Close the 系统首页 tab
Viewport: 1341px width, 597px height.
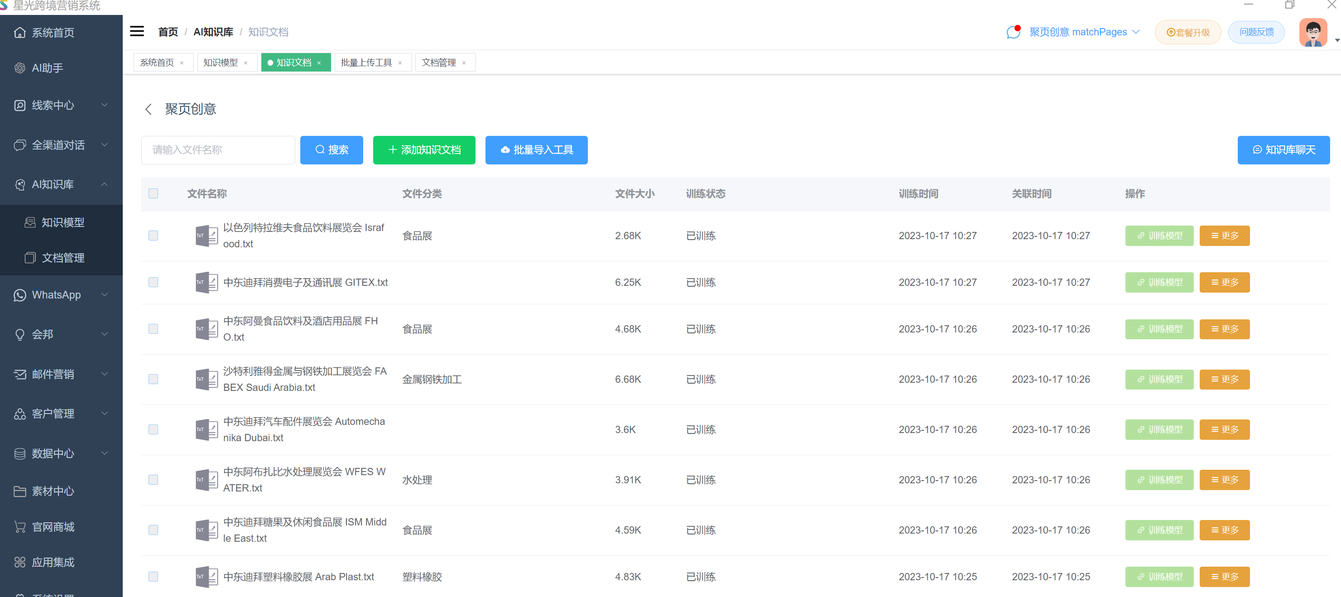tap(182, 63)
